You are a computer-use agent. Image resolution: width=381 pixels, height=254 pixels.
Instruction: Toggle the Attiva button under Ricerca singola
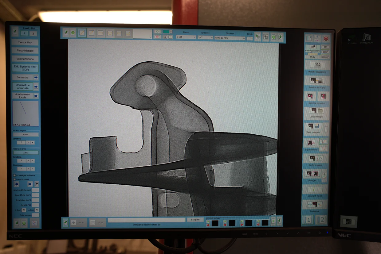26,134
